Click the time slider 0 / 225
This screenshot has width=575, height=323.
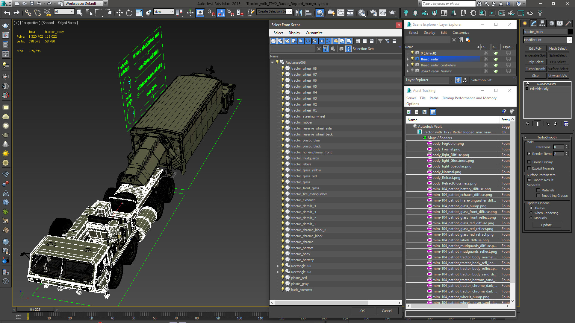coord(35,310)
